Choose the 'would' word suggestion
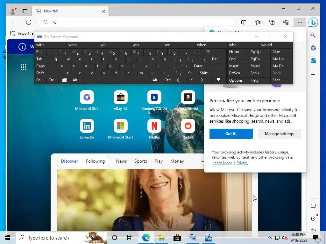The image size is (326, 244). (276, 45)
